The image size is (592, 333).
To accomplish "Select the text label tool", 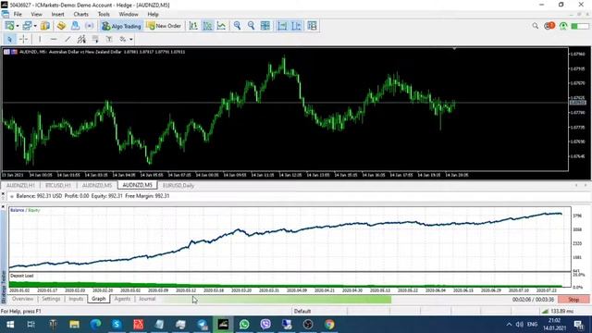I will click(x=109, y=39).
